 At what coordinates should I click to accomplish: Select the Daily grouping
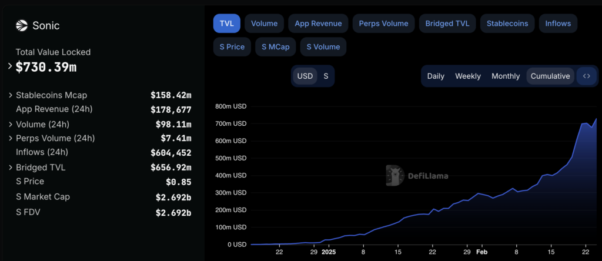436,76
